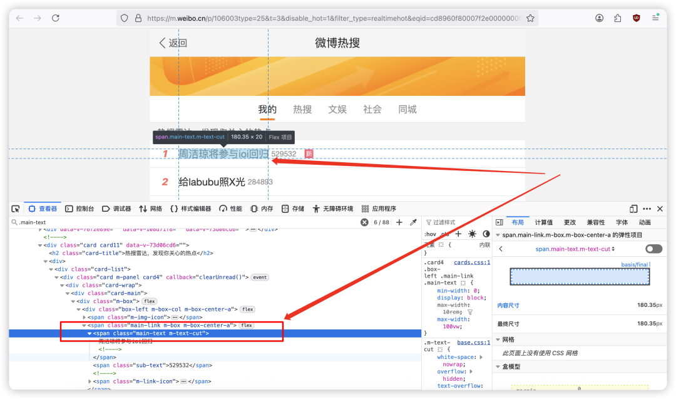Collapse the selected span.main-text node
Viewport: 676px width, 399px height.
click(x=89, y=333)
